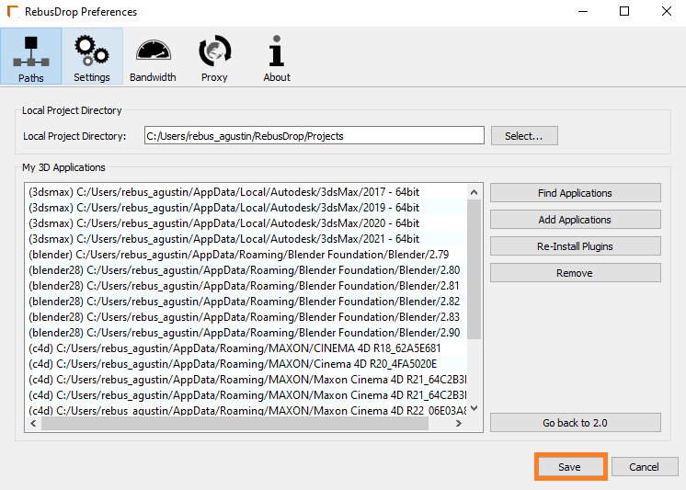Select the Blender/2.90 entry

[x=246, y=333]
